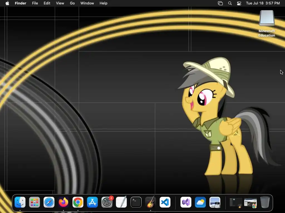Screen dimensions: 285x213
Task: Open the File menu
Action: pos(35,3)
